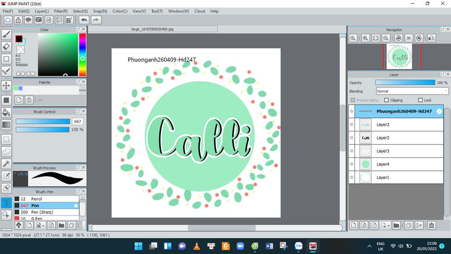
Task: Open the Layer(L) menu
Action: (42, 11)
